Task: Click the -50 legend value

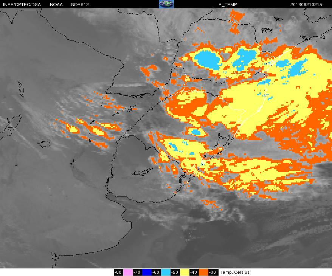Action: (175, 272)
